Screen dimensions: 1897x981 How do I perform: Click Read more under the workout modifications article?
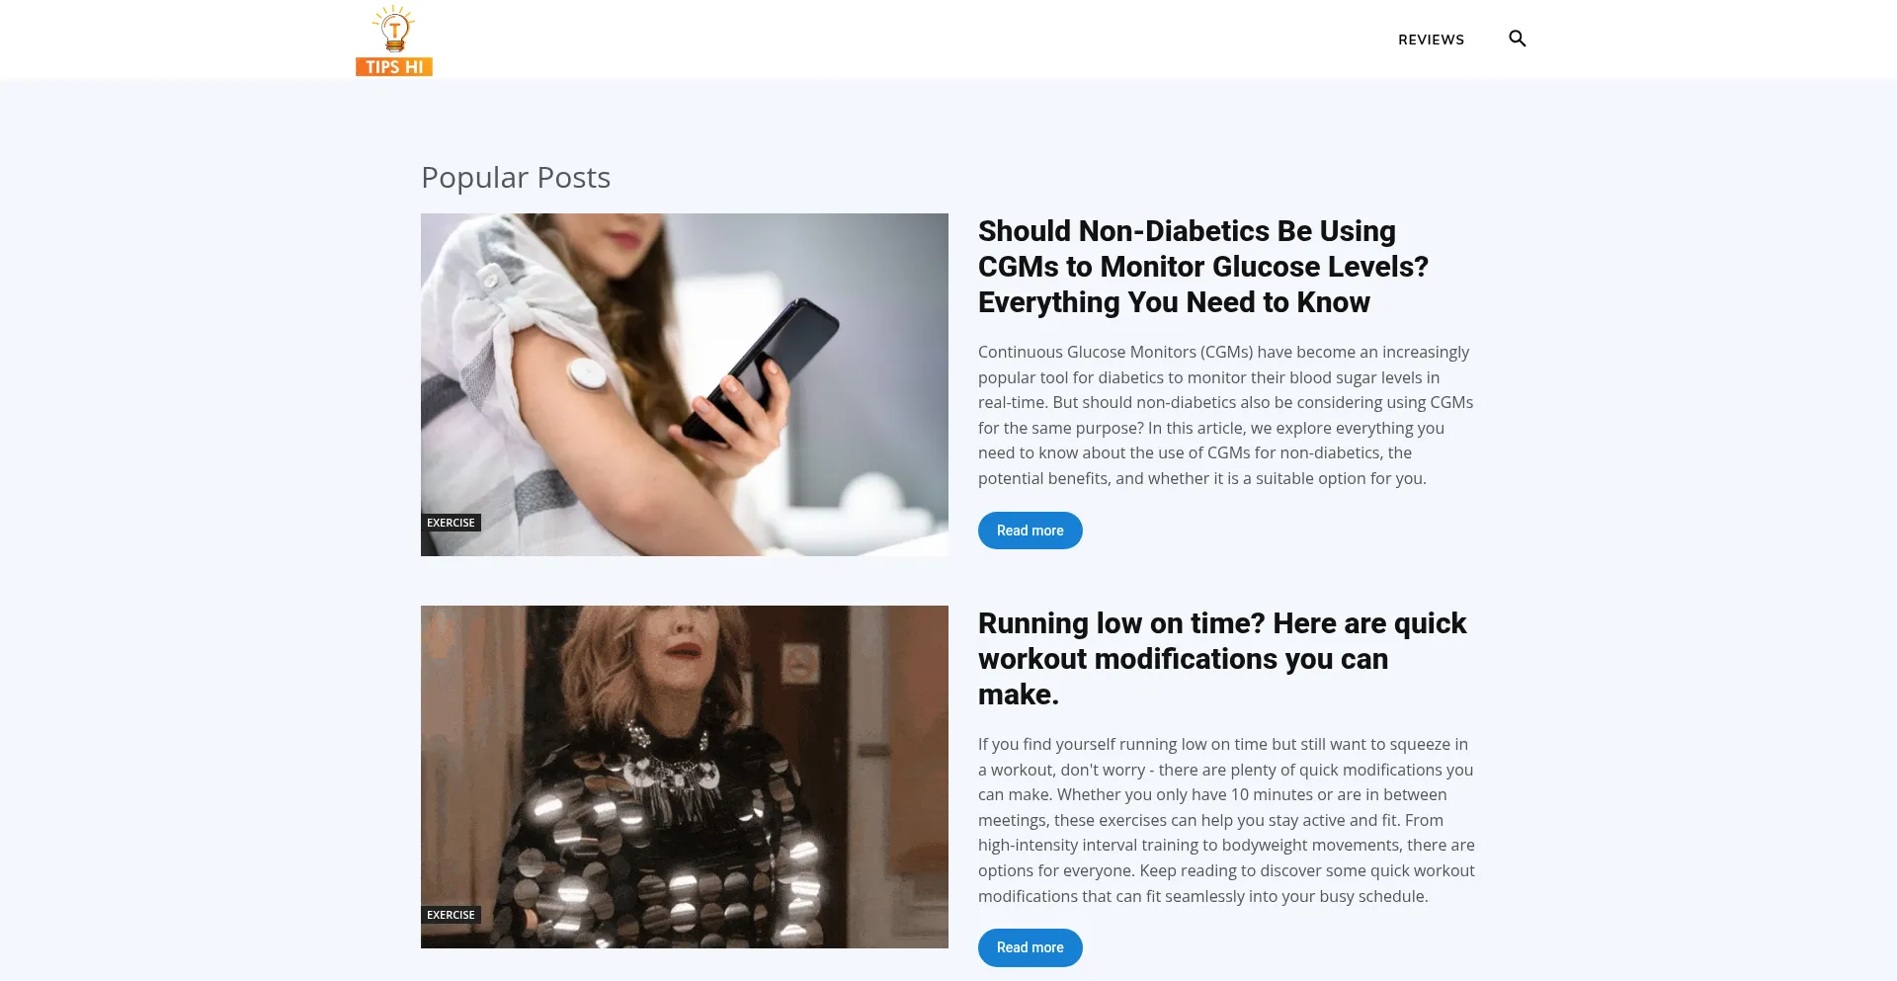(x=1031, y=947)
